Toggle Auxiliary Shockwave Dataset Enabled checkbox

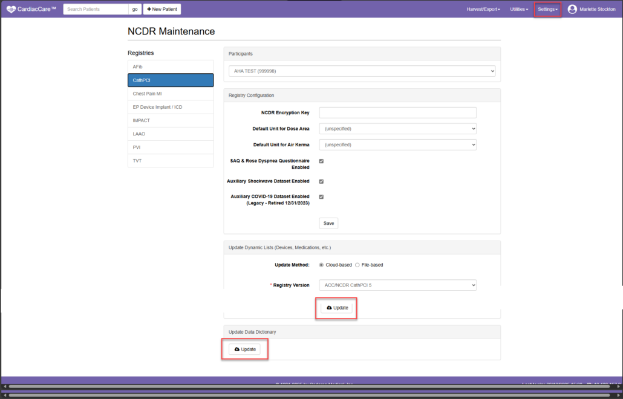(x=321, y=181)
